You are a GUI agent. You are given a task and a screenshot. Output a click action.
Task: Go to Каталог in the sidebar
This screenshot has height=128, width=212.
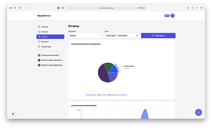pos(45,32)
